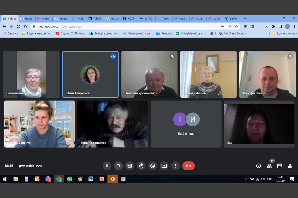The height and width of the screenshot is (198, 298).
Task: Raise hand in the meeting
Action: pos(141,166)
